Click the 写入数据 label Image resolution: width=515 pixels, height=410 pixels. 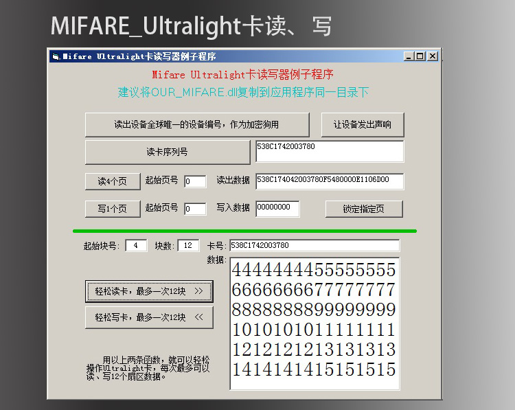[x=233, y=207]
